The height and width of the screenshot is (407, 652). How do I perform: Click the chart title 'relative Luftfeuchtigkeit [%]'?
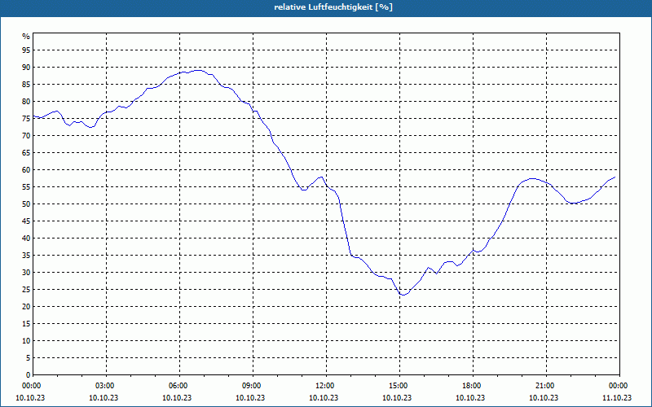[x=333, y=7]
